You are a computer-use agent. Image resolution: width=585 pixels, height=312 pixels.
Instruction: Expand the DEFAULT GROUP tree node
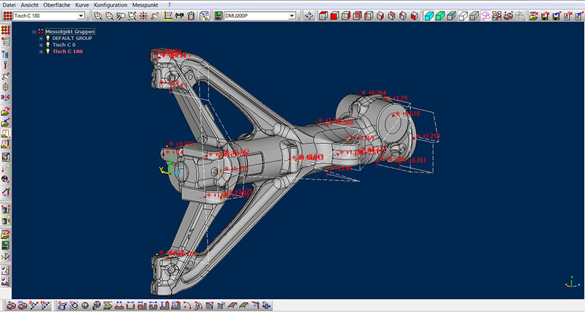click(41, 39)
